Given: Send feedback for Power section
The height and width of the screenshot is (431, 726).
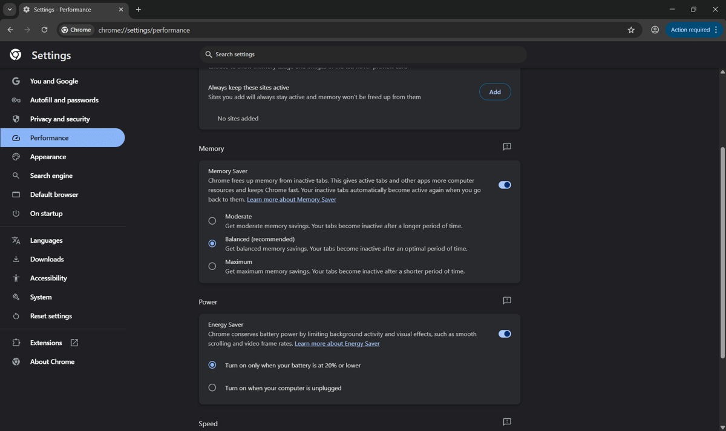Looking at the screenshot, I should coord(507,301).
